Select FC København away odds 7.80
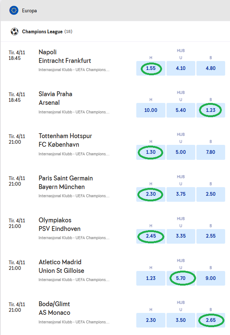The width and height of the screenshot is (230, 335). 211,152
